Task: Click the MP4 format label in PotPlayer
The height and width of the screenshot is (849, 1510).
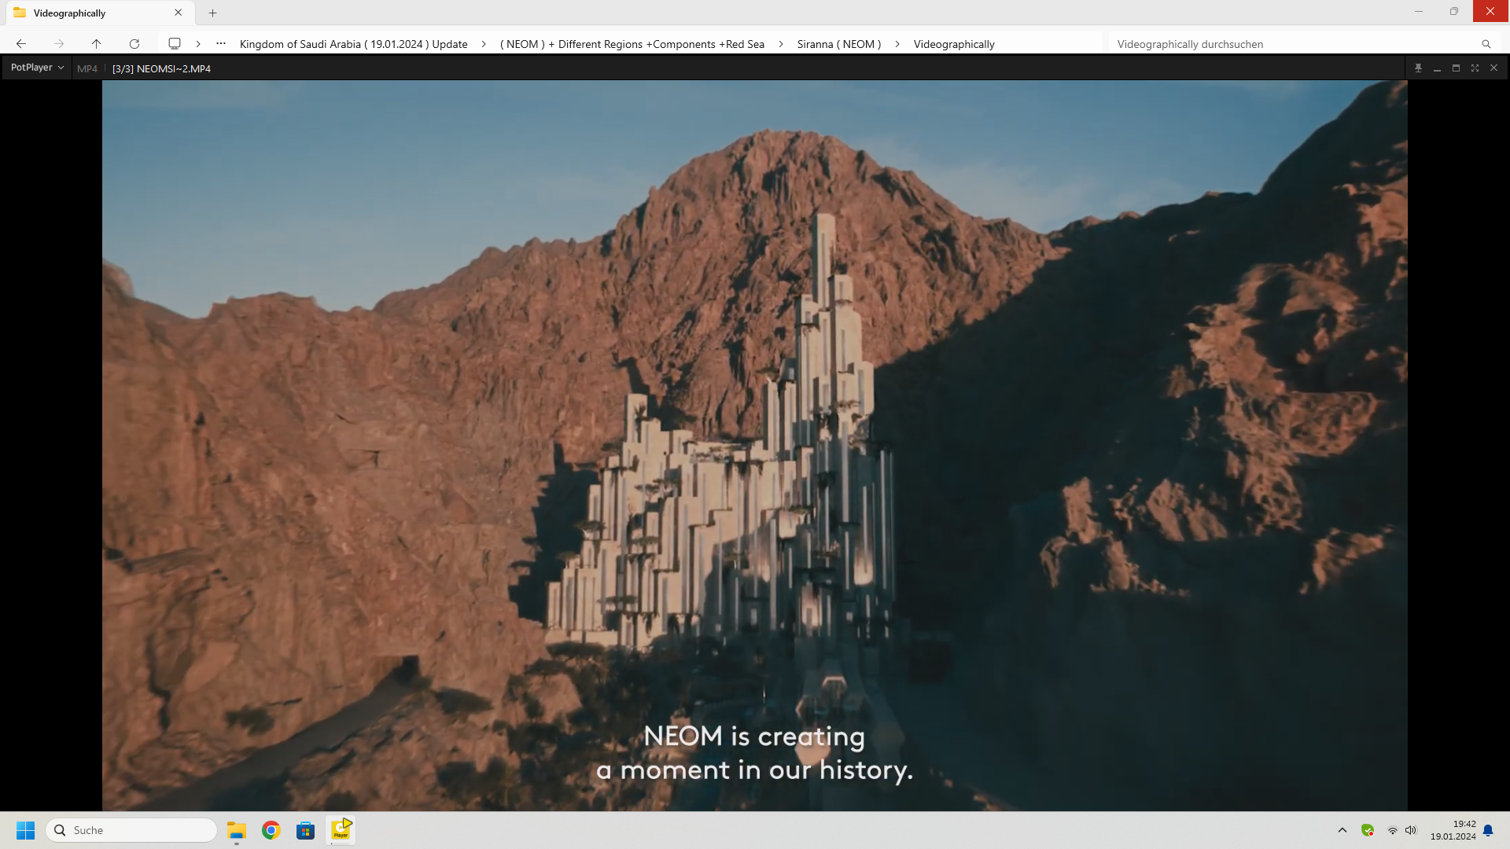Action: click(87, 68)
